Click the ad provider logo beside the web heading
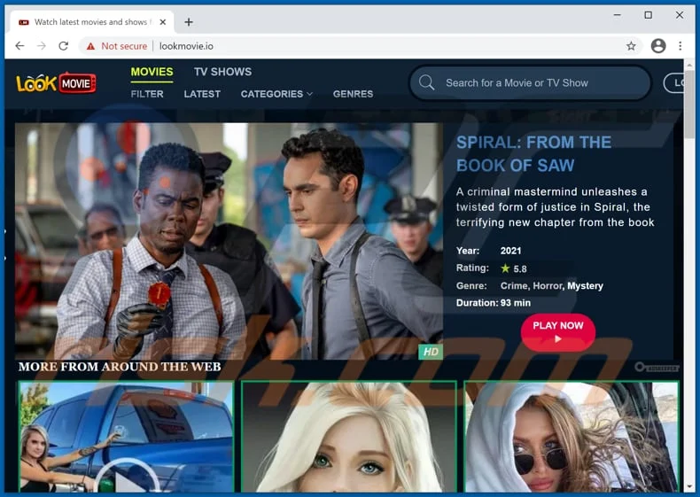 pos(657,368)
